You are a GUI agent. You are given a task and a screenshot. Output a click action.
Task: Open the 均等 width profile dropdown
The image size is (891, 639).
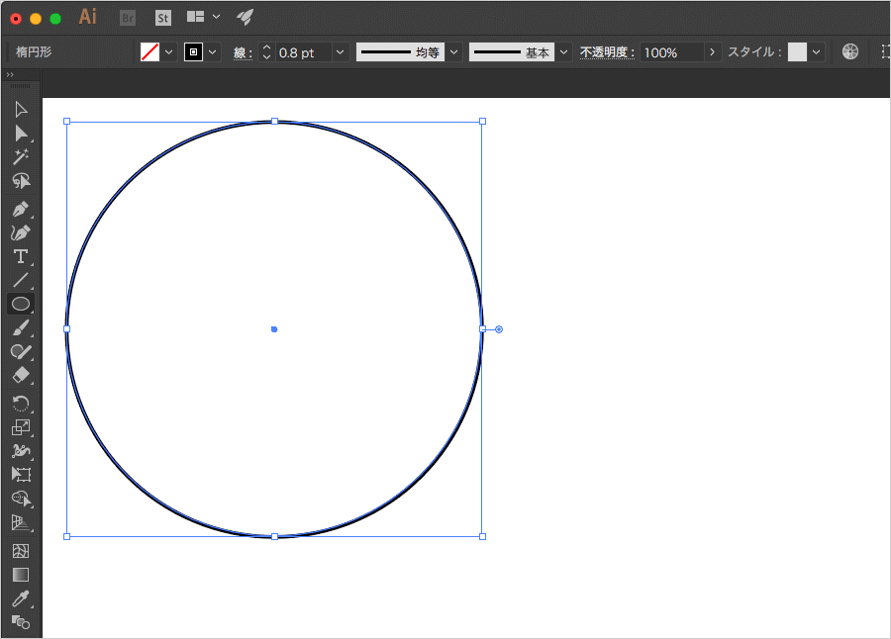pyautogui.click(x=454, y=52)
